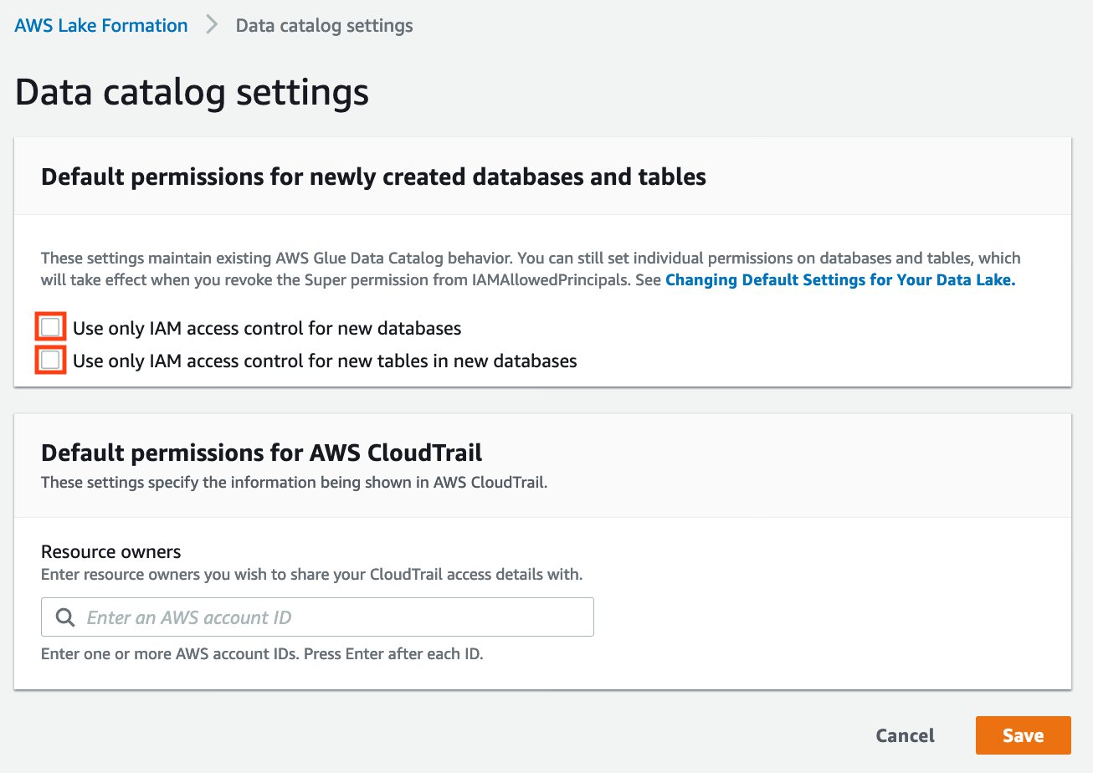Click the search icon inside the account ID field

64,617
